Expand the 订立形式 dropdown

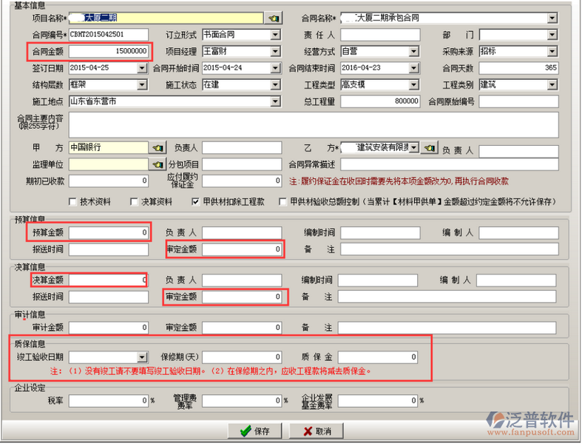pyautogui.click(x=275, y=35)
